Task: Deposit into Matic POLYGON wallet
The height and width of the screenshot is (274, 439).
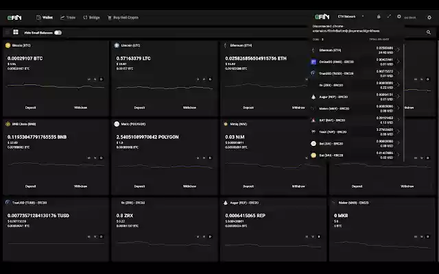Action: 139,186
